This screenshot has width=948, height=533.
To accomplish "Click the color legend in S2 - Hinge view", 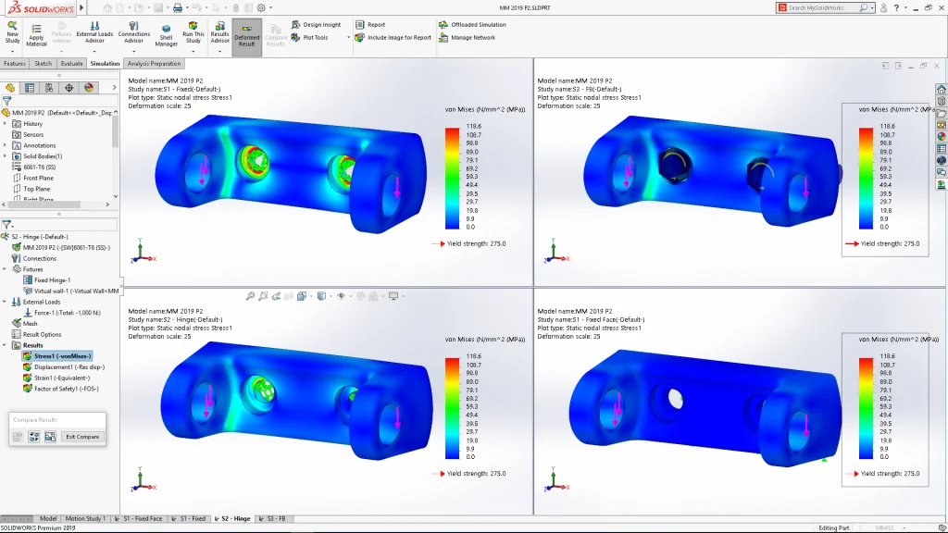I will (x=452, y=408).
